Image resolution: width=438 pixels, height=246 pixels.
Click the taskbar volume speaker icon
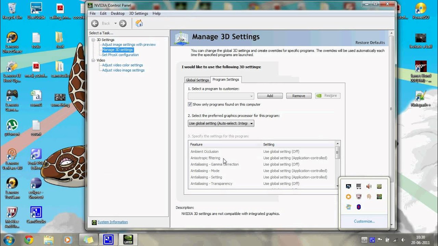(x=403, y=240)
